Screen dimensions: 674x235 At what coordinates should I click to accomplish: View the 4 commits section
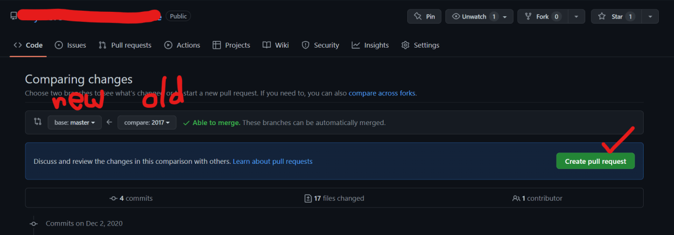(x=131, y=198)
